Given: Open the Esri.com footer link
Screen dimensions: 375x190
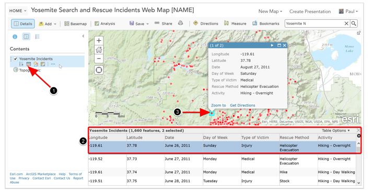Looking at the screenshot, I should 16,174.
